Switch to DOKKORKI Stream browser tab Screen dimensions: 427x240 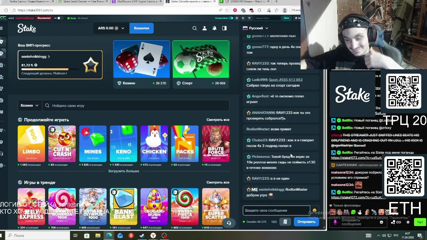pos(245,2)
